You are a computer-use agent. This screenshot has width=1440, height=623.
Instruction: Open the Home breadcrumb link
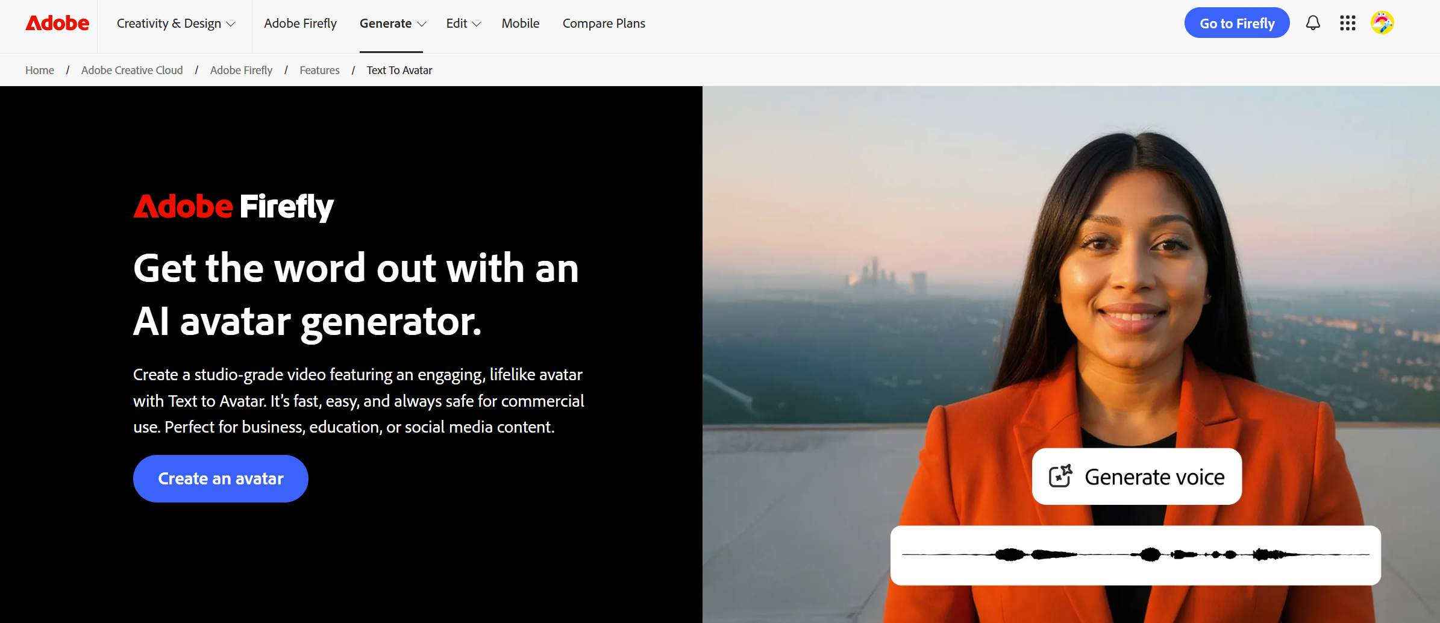[x=39, y=70]
